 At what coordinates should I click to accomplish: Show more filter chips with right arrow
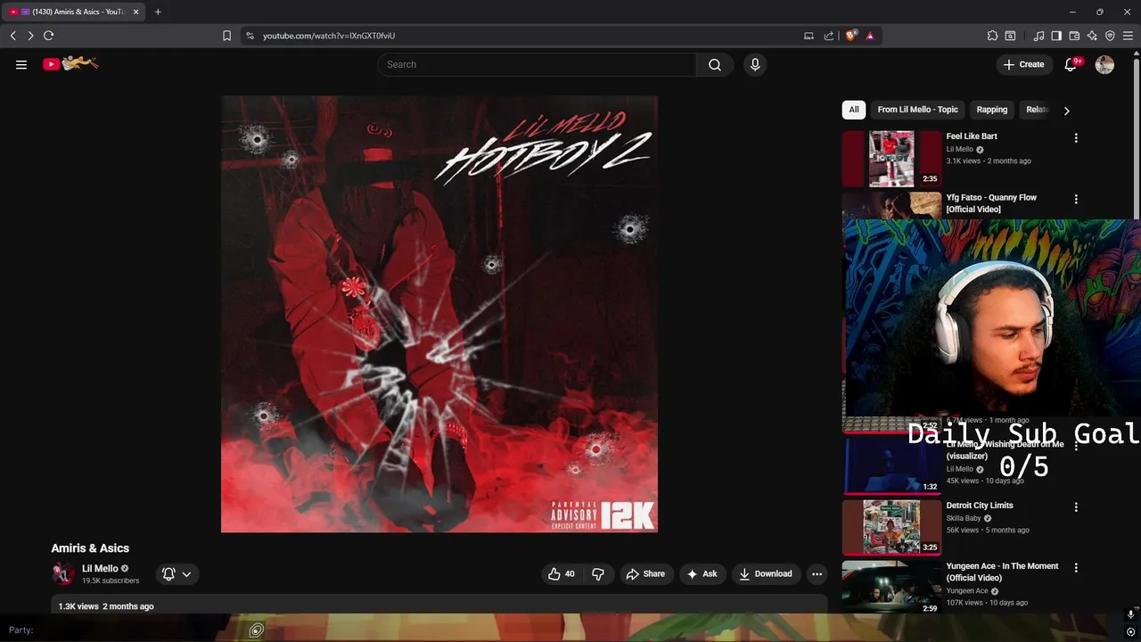click(x=1066, y=111)
